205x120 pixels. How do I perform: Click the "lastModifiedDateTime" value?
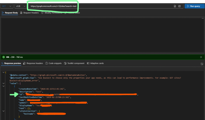(58, 97)
